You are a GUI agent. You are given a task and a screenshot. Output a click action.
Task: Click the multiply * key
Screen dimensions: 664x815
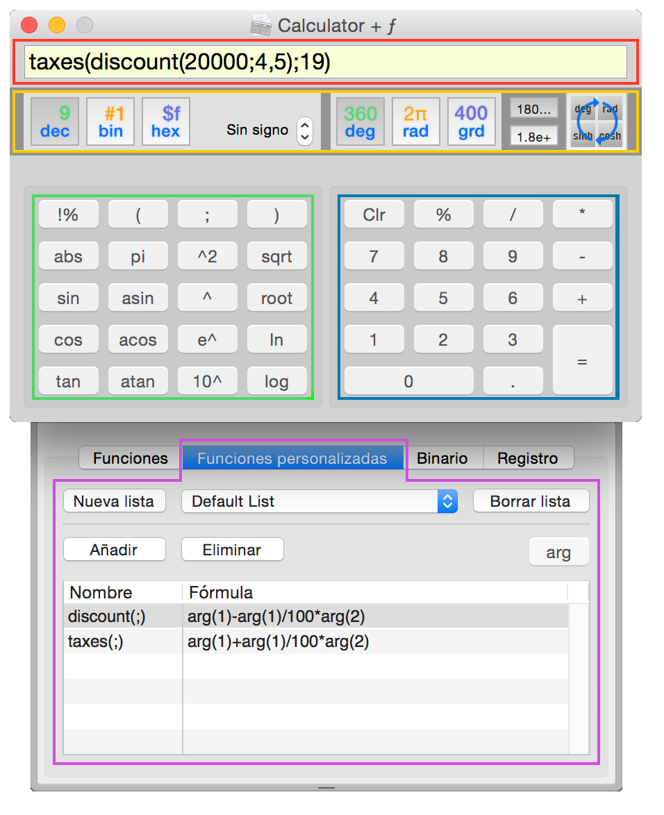pyautogui.click(x=582, y=215)
